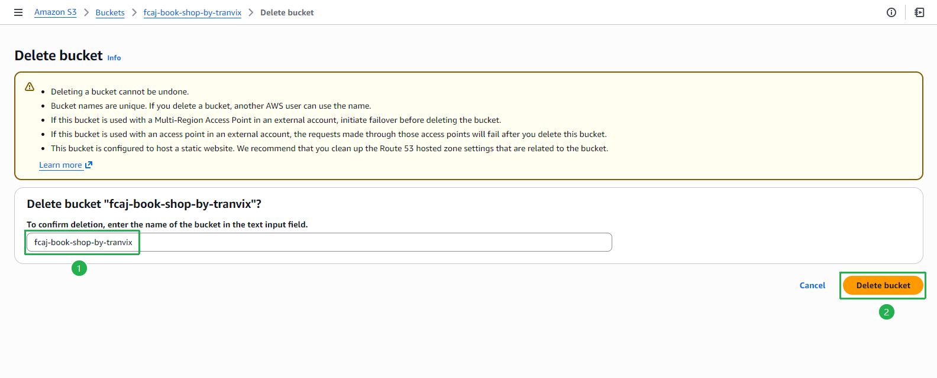Open the Buckets breadcrumb link
Viewport: 937px width, 378px height.
(x=110, y=12)
